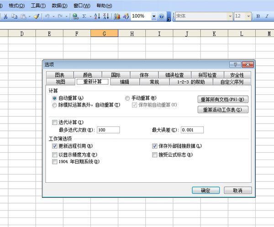Switch to the 图表 tab

pyautogui.click(x=60, y=75)
